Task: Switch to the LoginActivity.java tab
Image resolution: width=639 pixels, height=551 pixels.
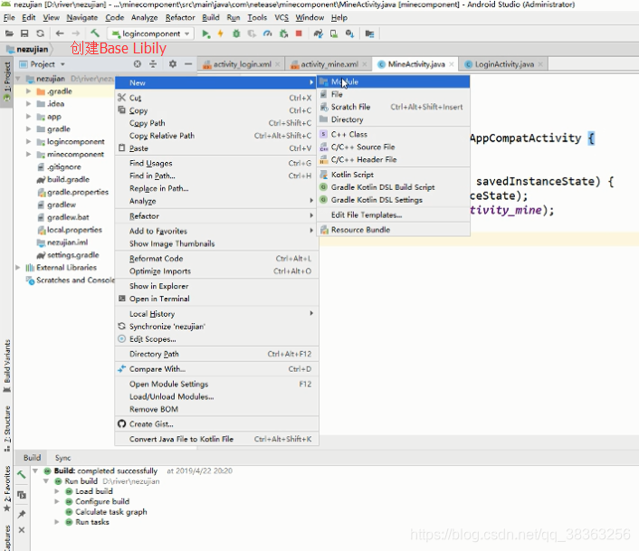Action: [x=504, y=64]
